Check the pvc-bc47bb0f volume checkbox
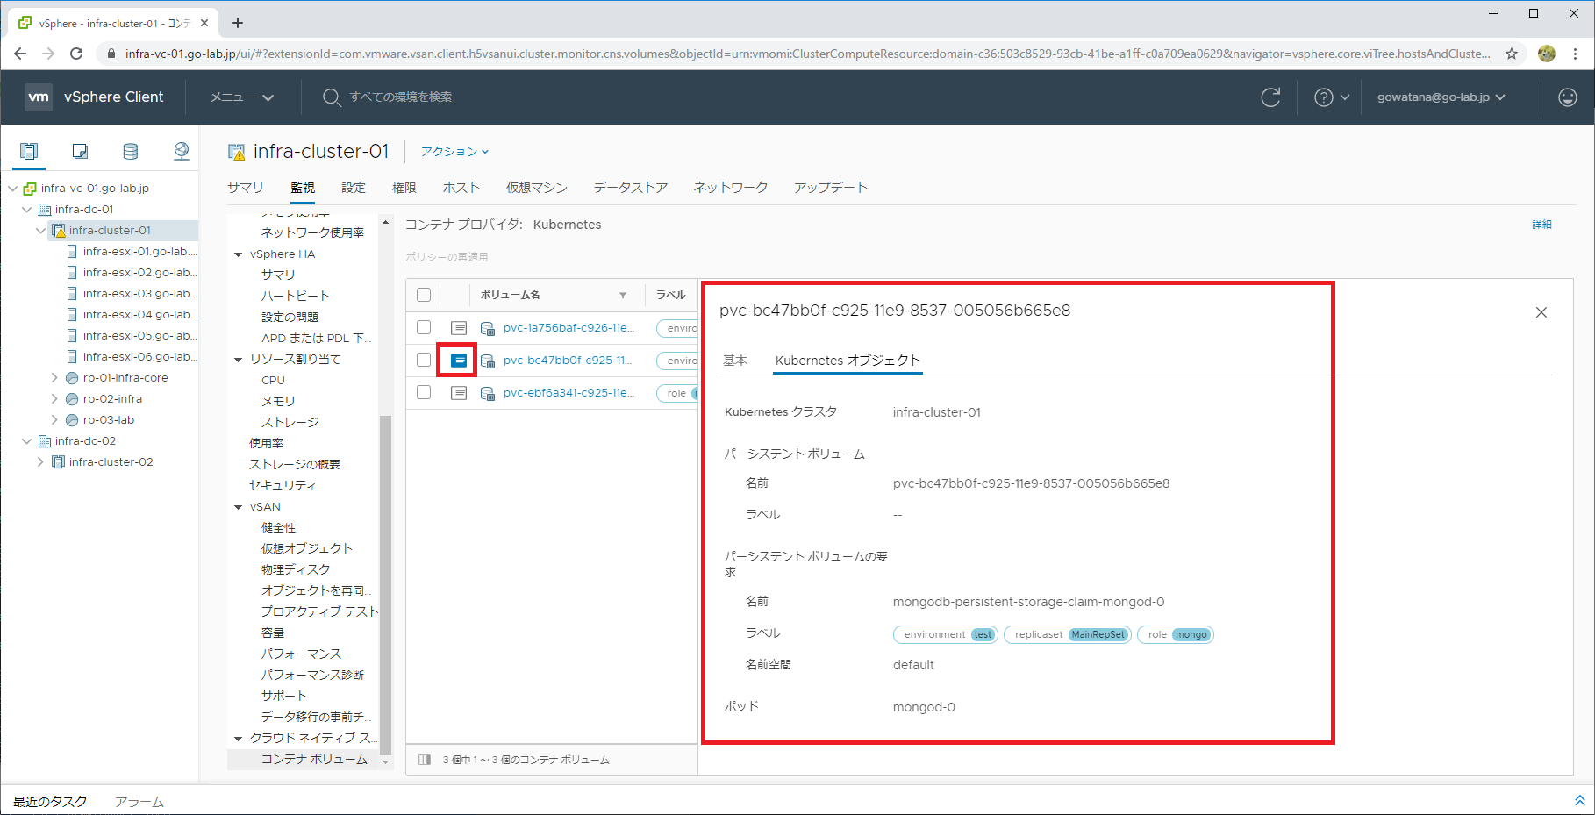1595x815 pixels. pyautogui.click(x=424, y=360)
